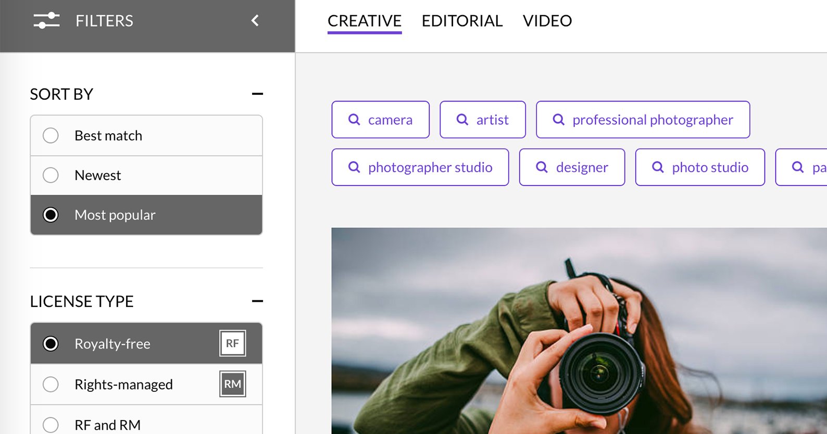Click the photographer studio suggestion chip
The width and height of the screenshot is (827, 434).
pyautogui.click(x=420, y=167)
